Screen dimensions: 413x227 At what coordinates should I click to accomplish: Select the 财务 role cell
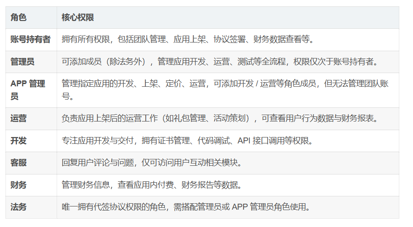tap(31, 185)
